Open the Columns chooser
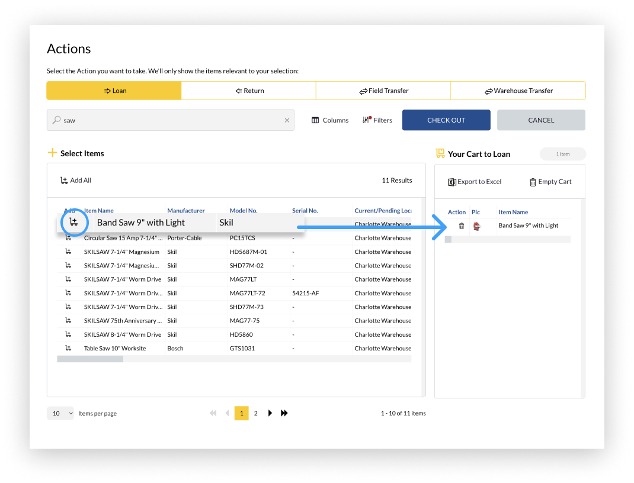The image size is (634, 483). point(330,120)
